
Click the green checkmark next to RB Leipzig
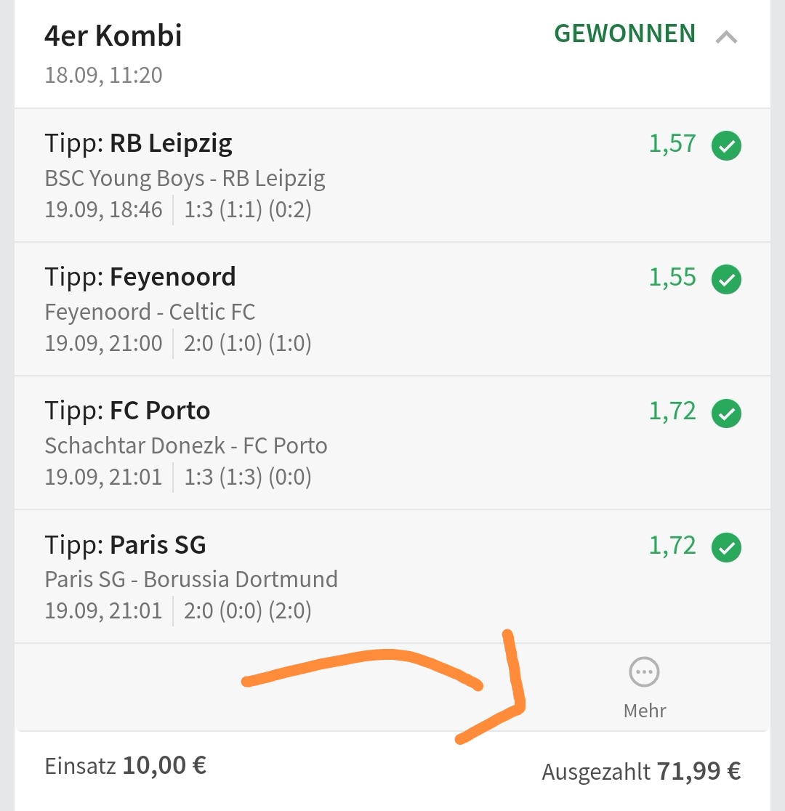tap(726, 146)
